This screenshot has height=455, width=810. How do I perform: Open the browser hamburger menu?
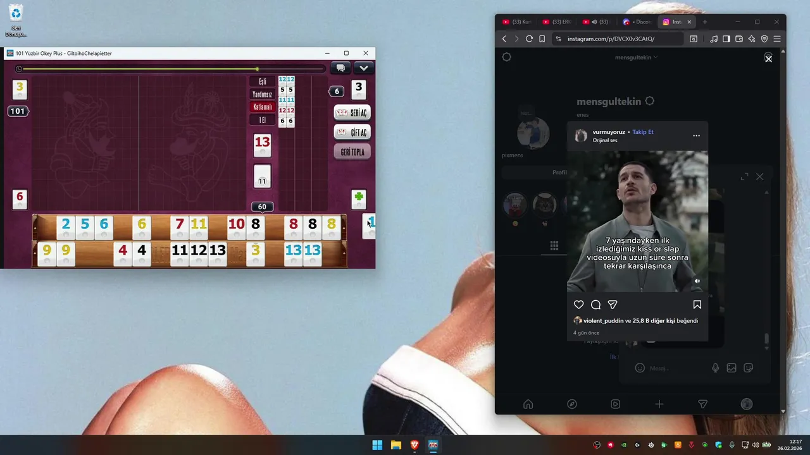pos(777,39)
